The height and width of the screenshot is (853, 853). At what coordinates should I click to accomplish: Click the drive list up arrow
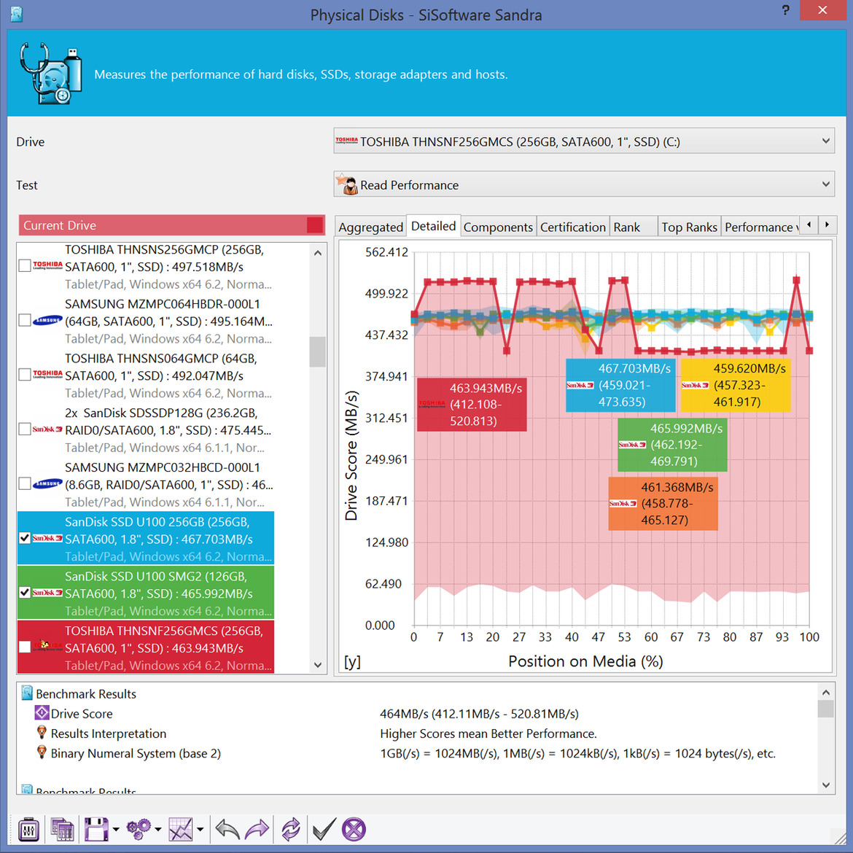pyautogui.click(x=319, y=253)
